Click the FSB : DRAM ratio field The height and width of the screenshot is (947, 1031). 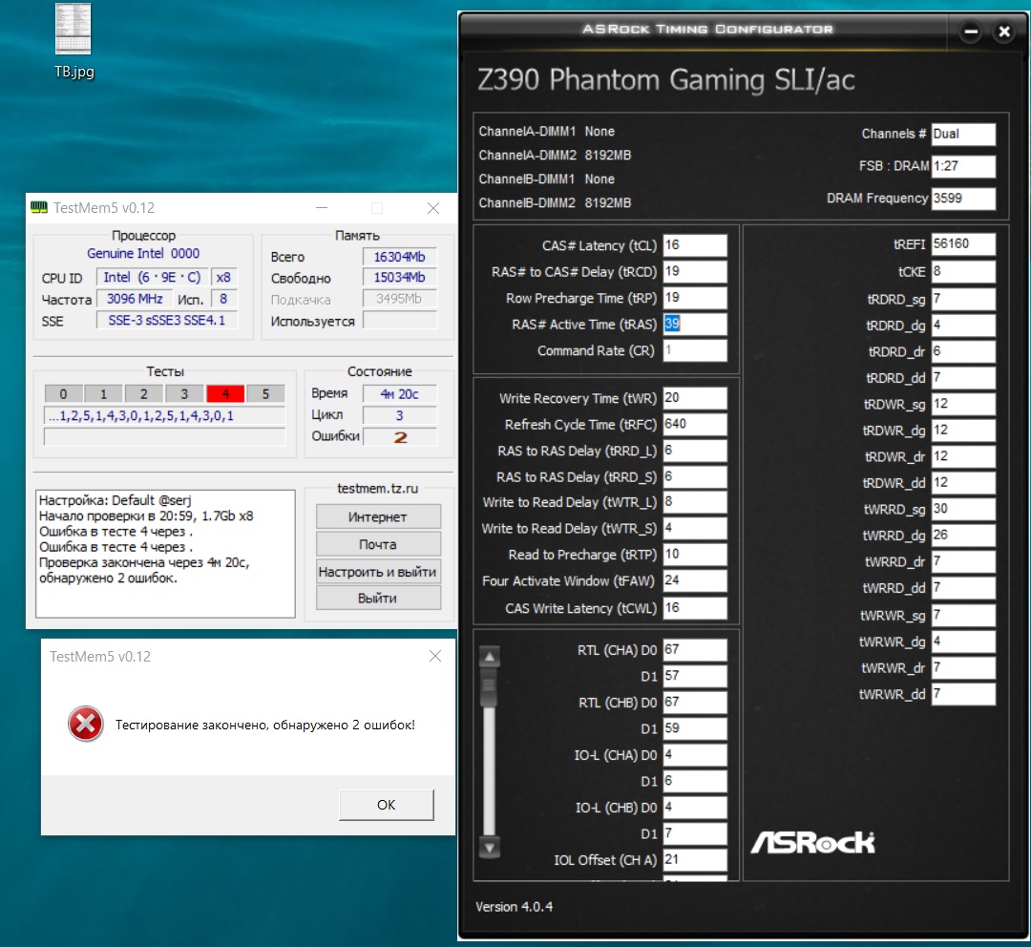(963, 166)
